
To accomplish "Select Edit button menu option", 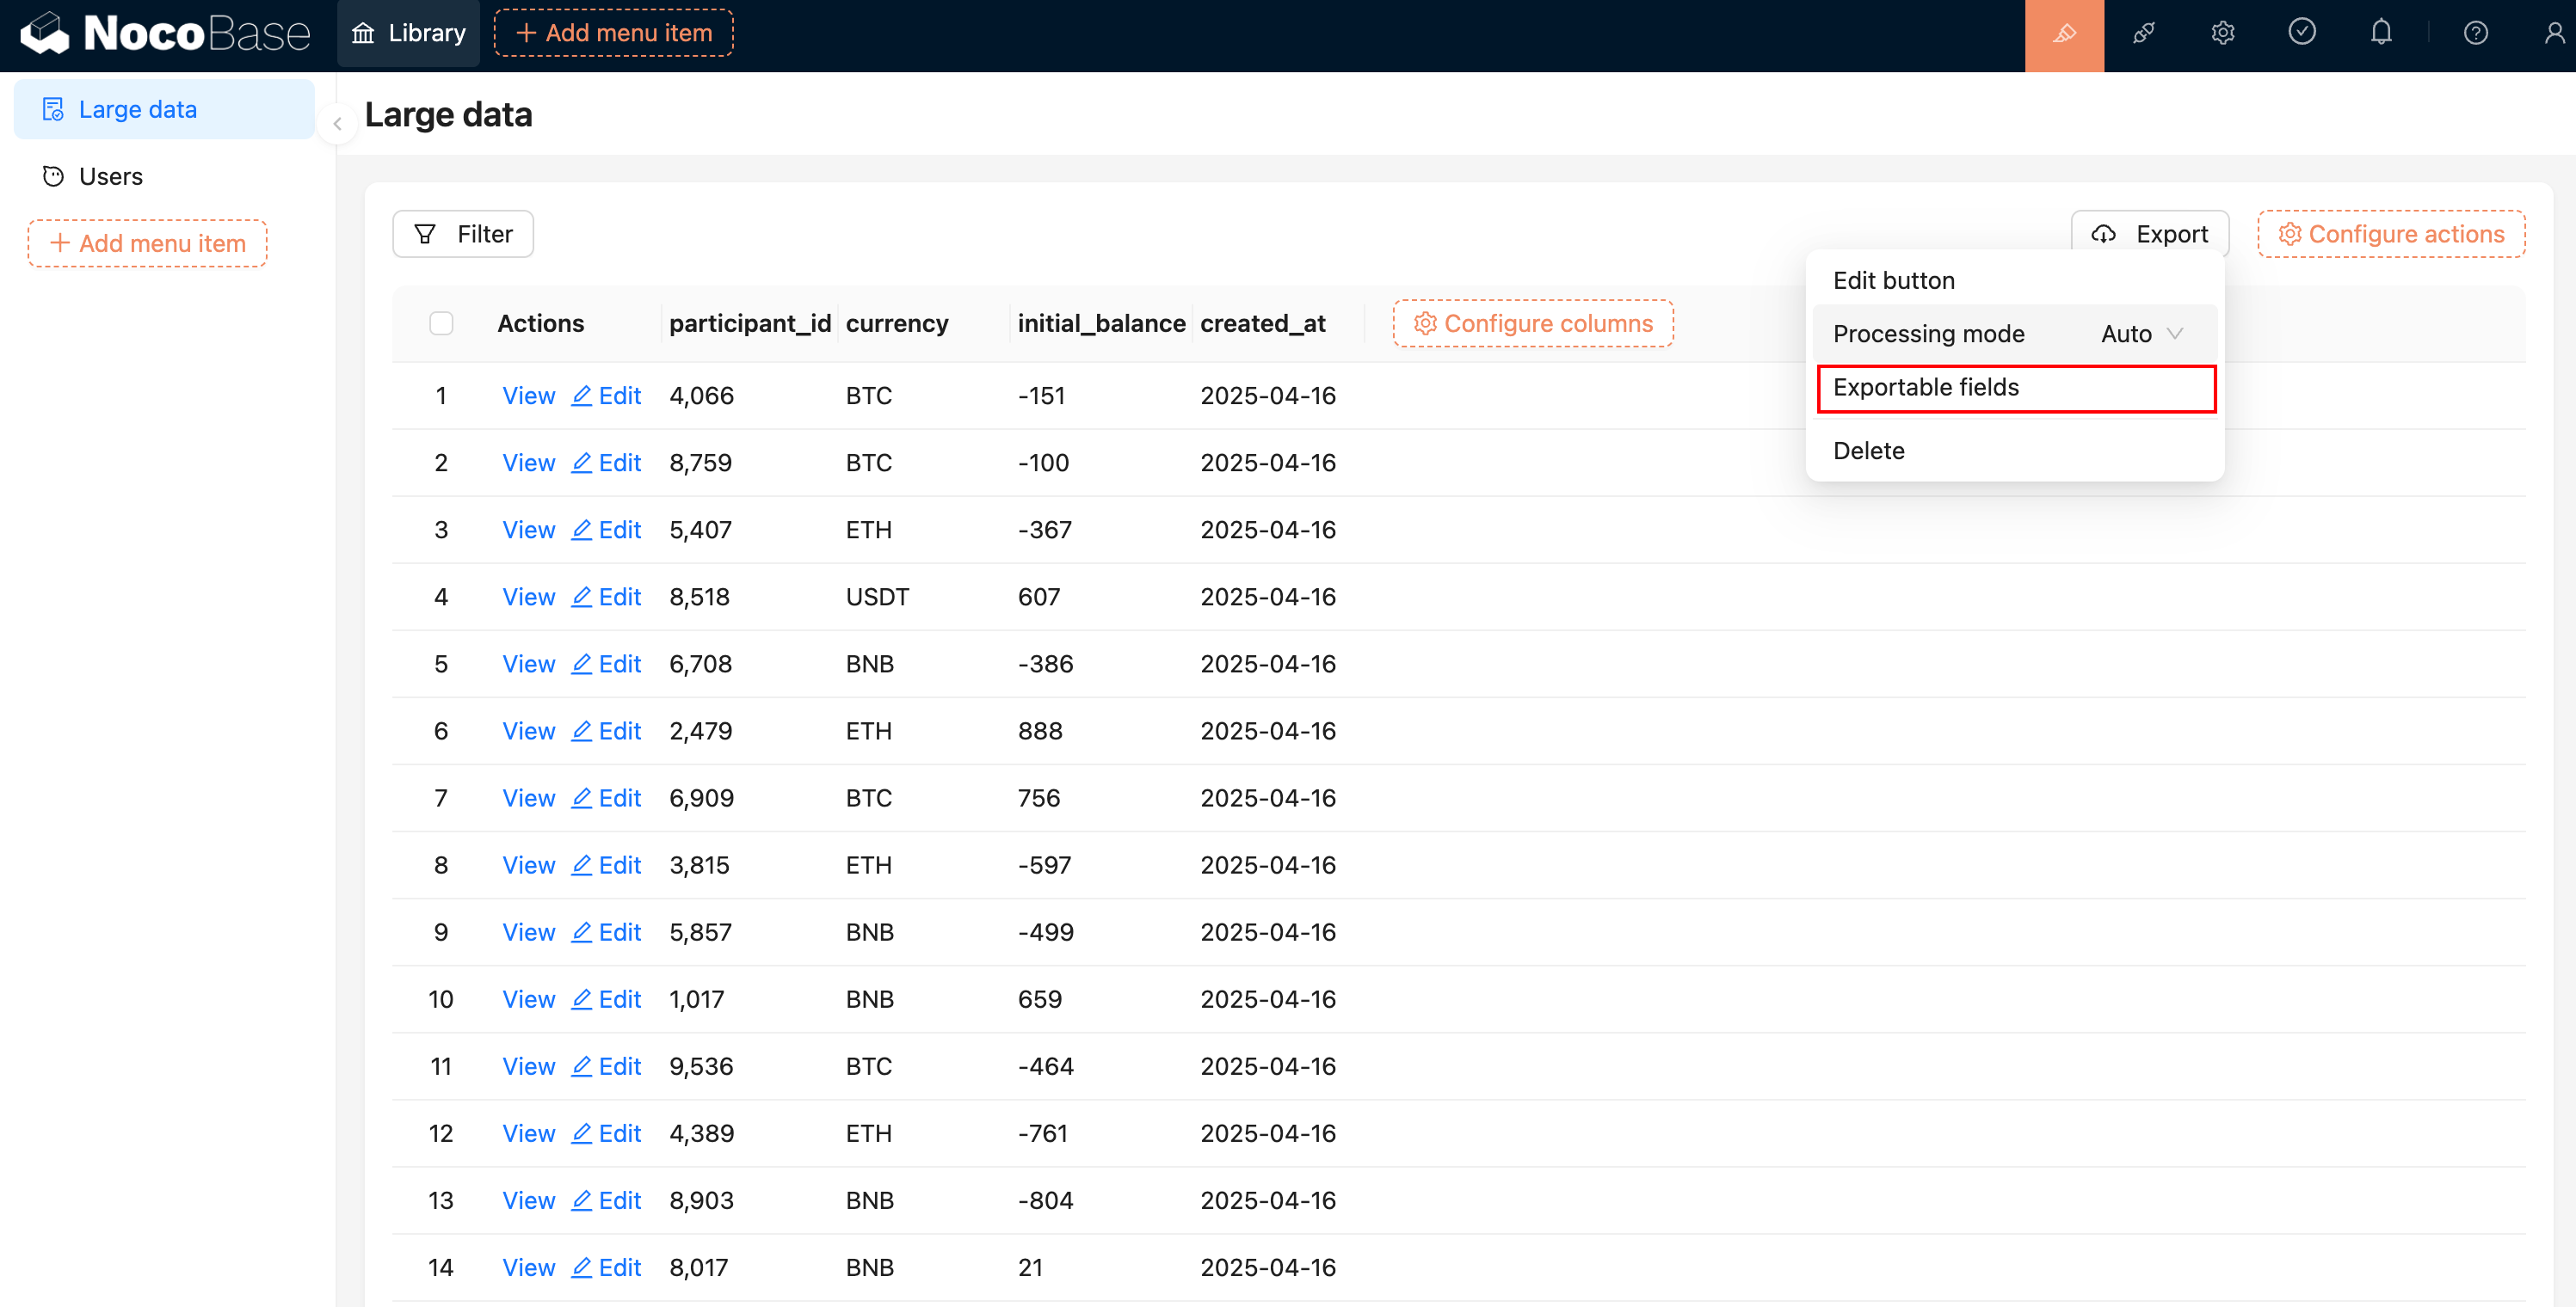I will coord(1893,281).
